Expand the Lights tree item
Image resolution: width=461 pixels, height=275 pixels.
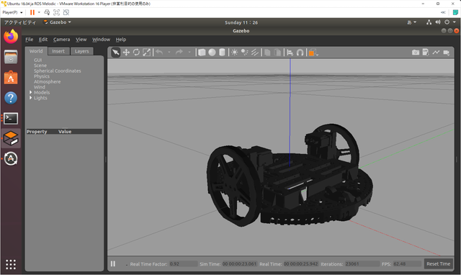coord(30,98)
